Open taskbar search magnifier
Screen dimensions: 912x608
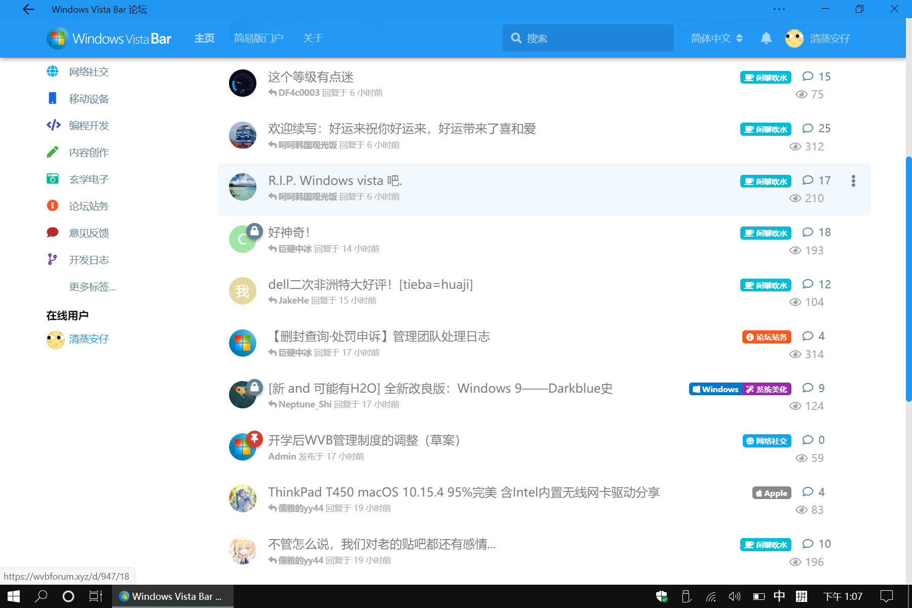pos(41,596)
